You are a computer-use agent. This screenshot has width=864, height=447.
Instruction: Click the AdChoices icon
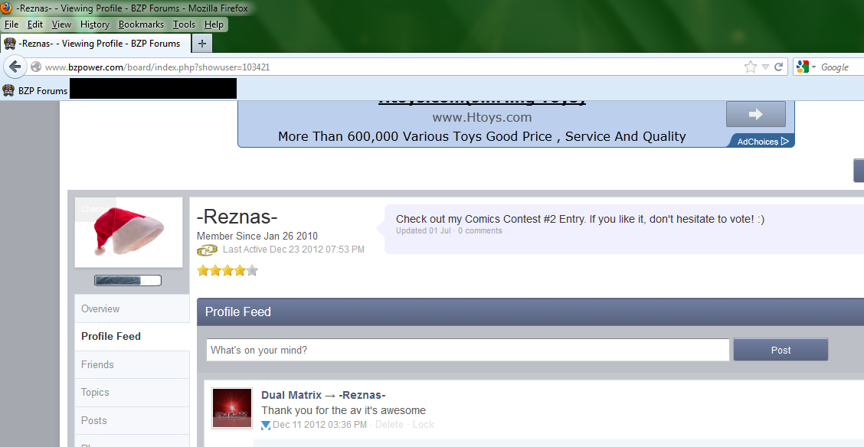coord(784,142)
